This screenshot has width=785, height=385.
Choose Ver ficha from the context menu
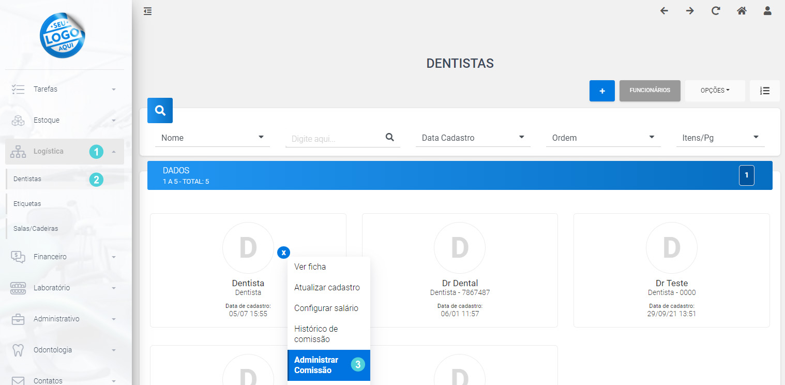point(329,267)
